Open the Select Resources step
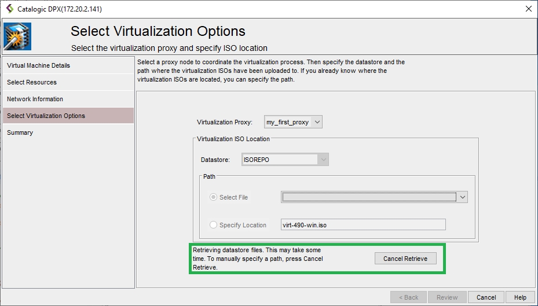538x306 pixels. (x=32, y=82)
